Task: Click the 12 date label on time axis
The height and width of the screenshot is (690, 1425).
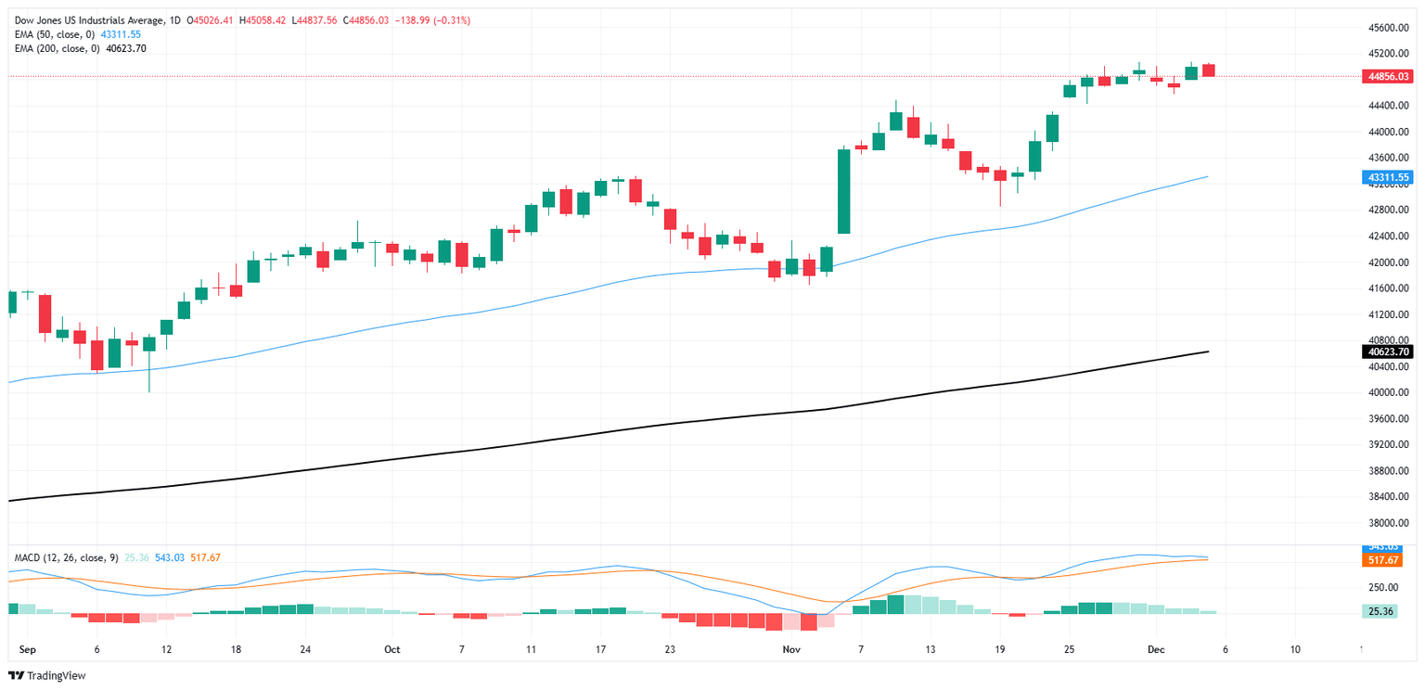Action: [167, 649]
